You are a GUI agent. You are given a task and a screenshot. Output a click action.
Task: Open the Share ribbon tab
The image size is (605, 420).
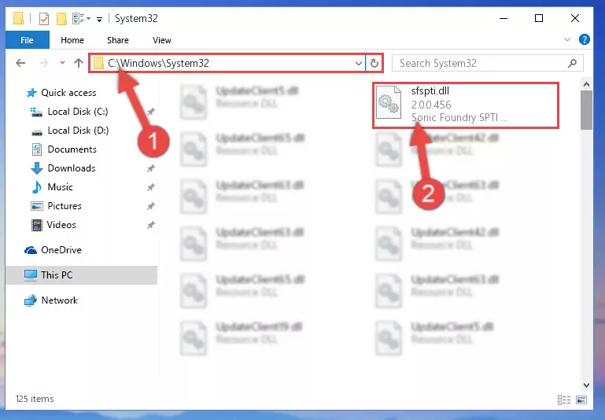[118, 40]
